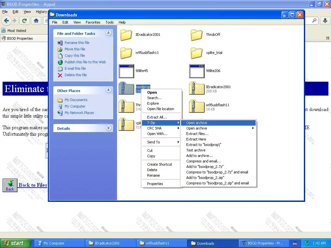Open Mypal downloads arrow button
This screenshot has height=248, width=331.
point(325,21)
